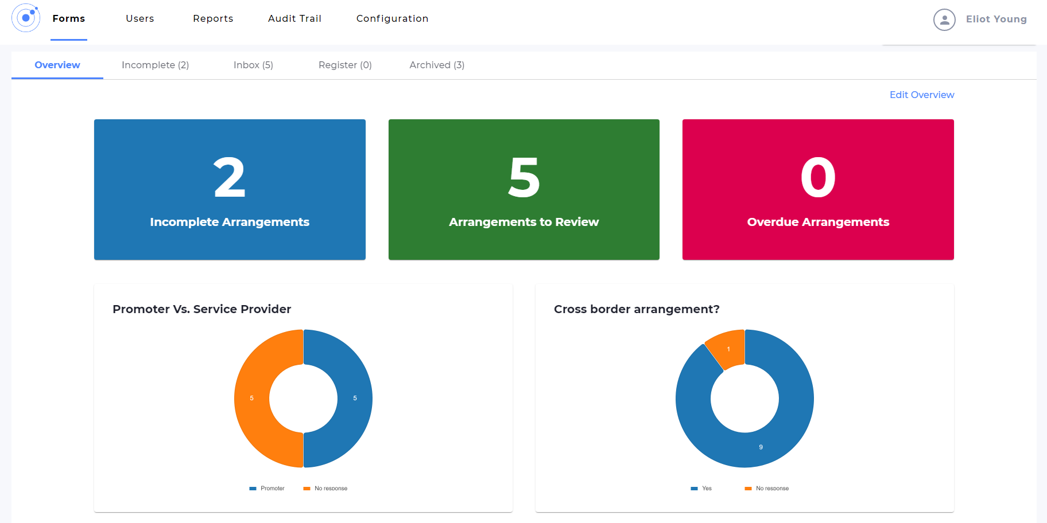Open the Archived (3) tab
This screenshot has width=1047, height=523.
point(437,65)
